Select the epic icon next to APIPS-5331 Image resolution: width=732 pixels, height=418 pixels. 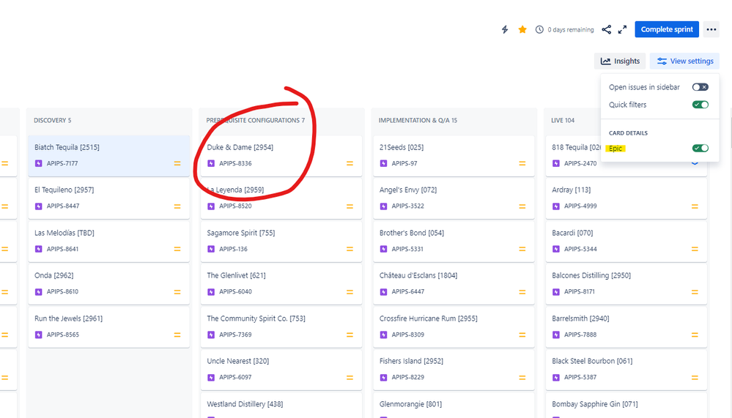383,249
